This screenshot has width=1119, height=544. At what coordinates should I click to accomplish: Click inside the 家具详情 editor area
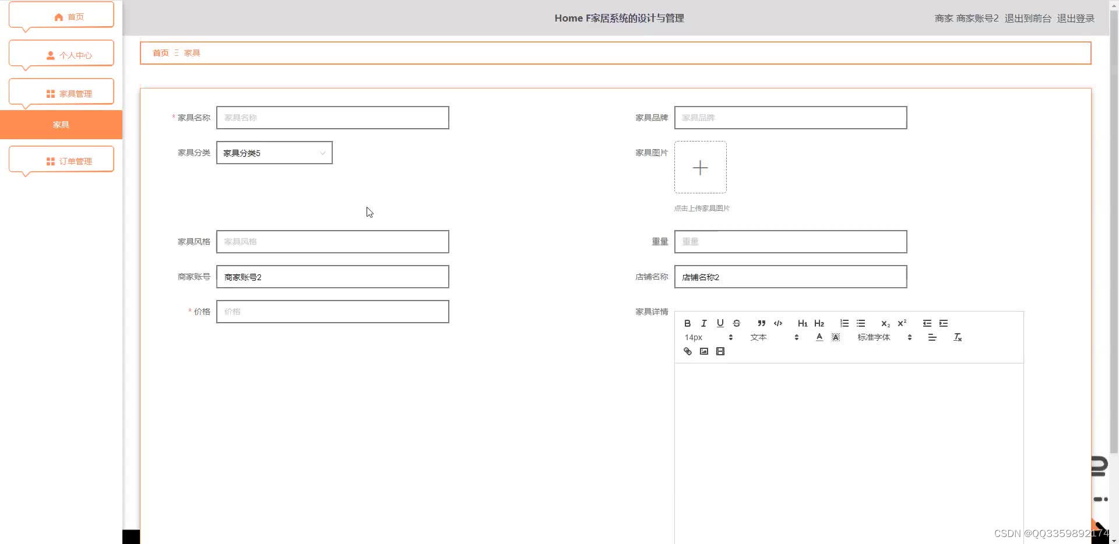click(x=849, y=453)
